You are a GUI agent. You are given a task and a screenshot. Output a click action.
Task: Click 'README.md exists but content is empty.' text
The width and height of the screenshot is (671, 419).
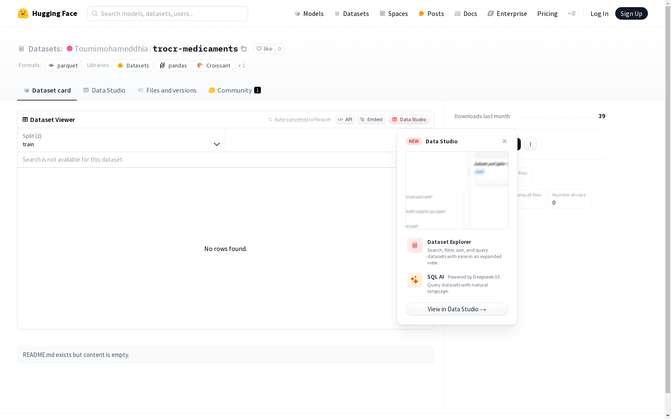[x=76, y=354]
